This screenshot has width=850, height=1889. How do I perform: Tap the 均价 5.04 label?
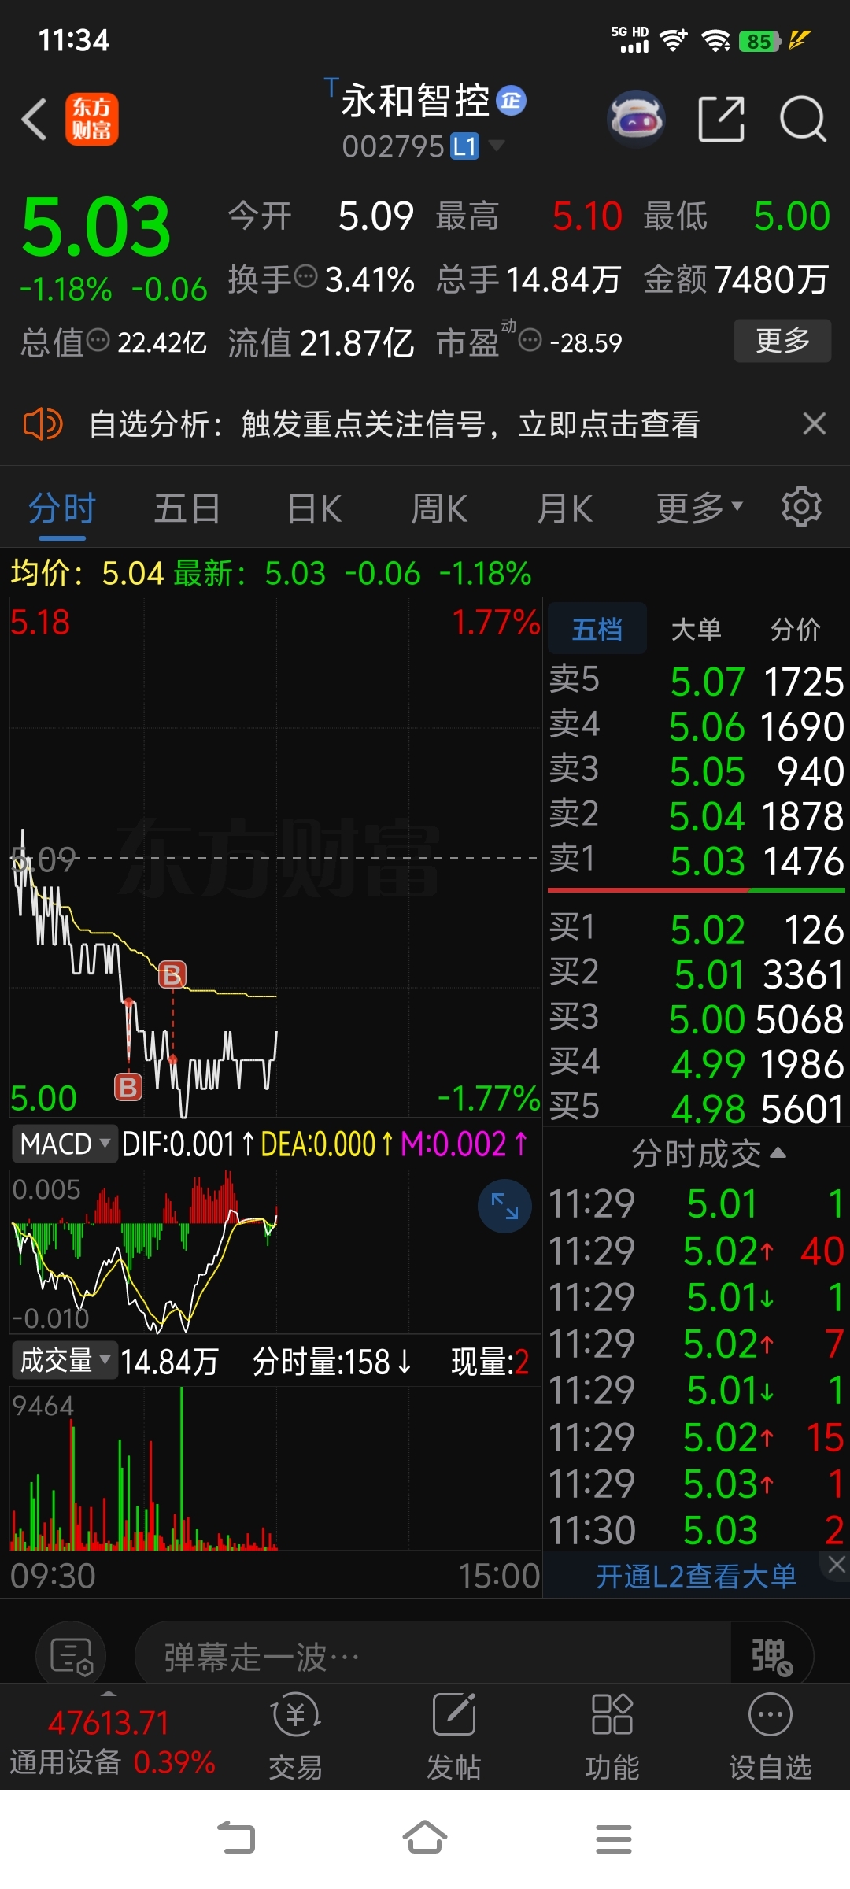(87, 573)
